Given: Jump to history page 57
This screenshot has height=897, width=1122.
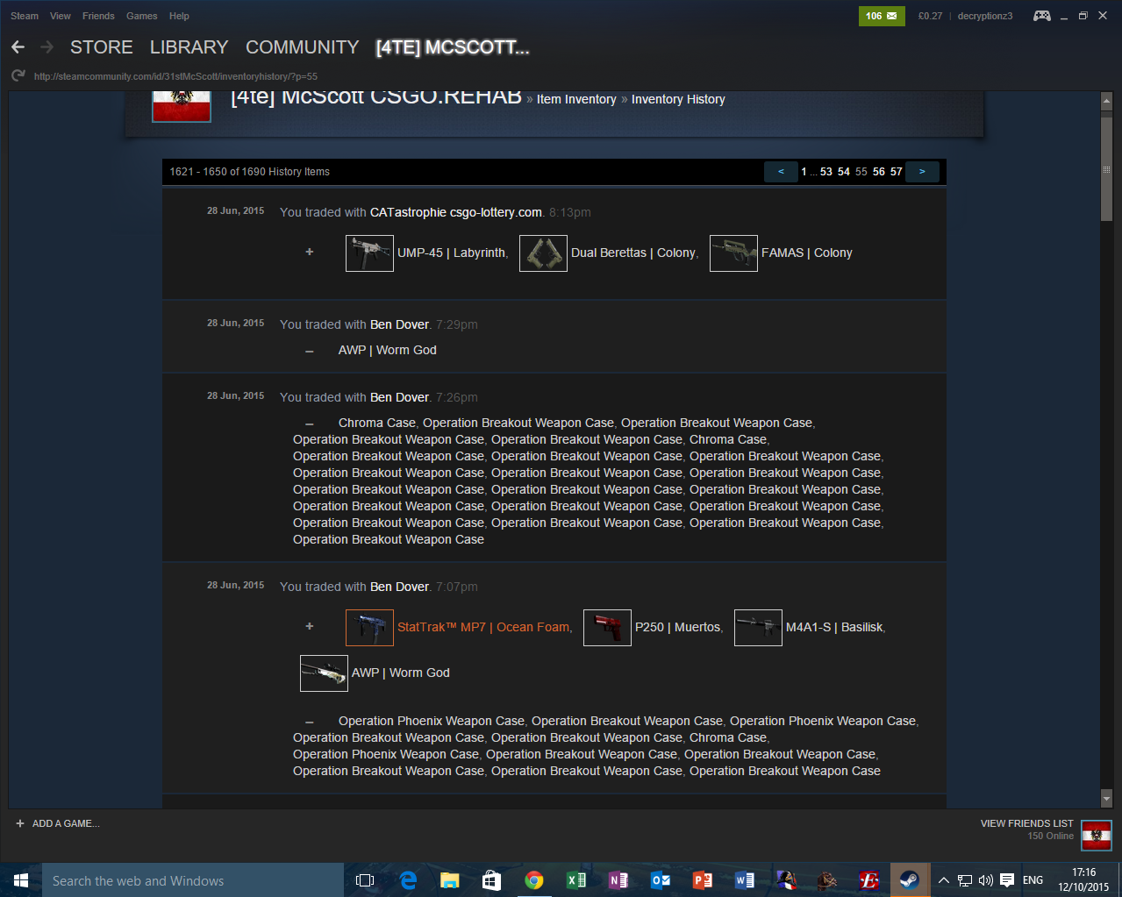Looking at the screenshot, I should point(896,172).
